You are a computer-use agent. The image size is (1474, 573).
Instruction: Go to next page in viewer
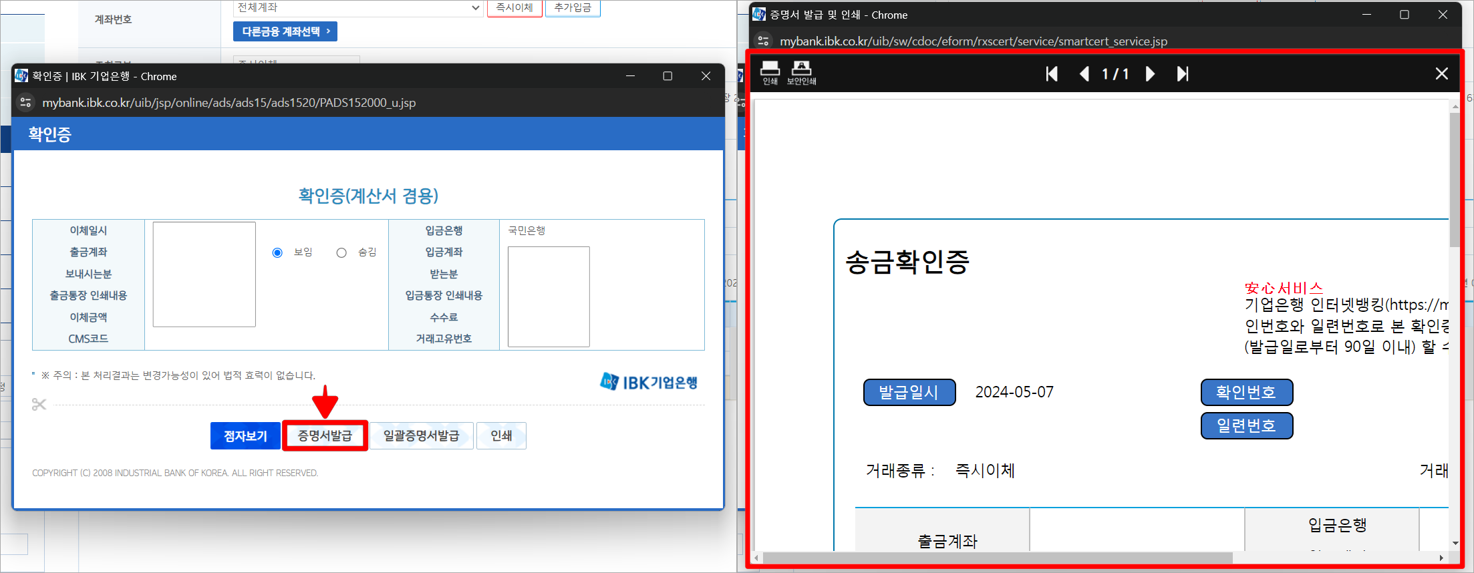pos(1150,73)
